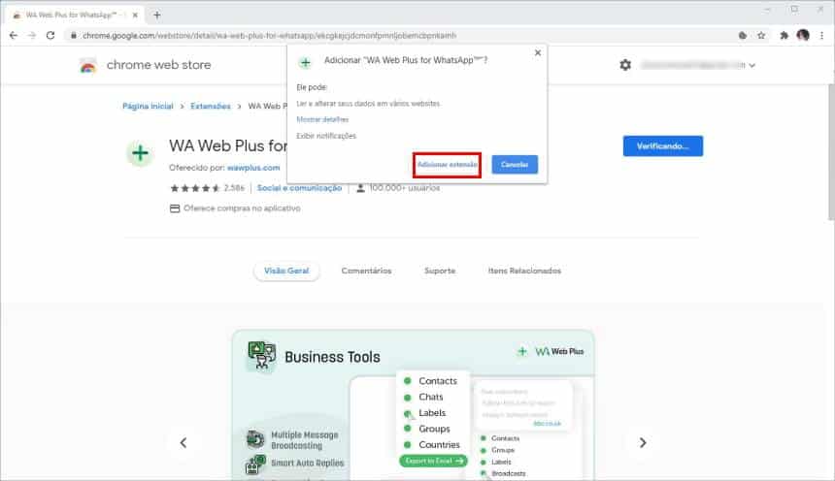Go to Página inicial breadcrumb
This screenshot has width=835, height=481.
click(148, 106)
